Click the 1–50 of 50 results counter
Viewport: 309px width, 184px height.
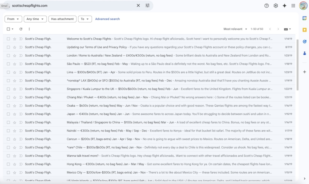257,29
